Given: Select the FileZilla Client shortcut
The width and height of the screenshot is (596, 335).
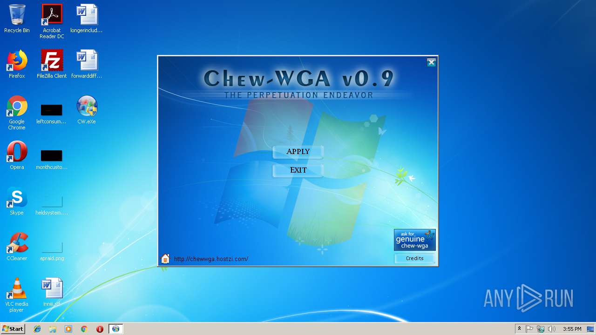Looking at the screenshot, I should click(x=52, y=64).
